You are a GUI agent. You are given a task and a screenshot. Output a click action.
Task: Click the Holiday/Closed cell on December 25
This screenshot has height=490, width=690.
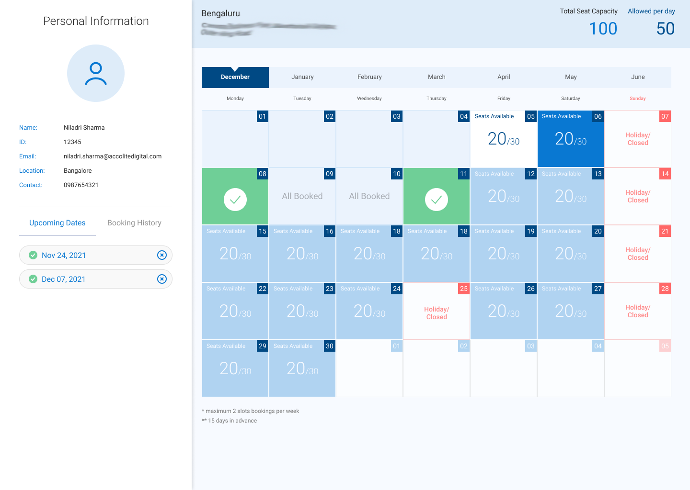point(437,313)
